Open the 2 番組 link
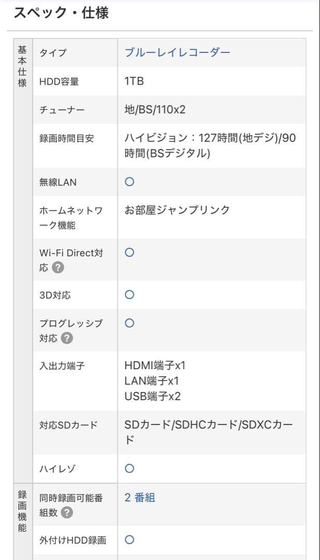This screenshot has width=320, height=560. (140, 498)
